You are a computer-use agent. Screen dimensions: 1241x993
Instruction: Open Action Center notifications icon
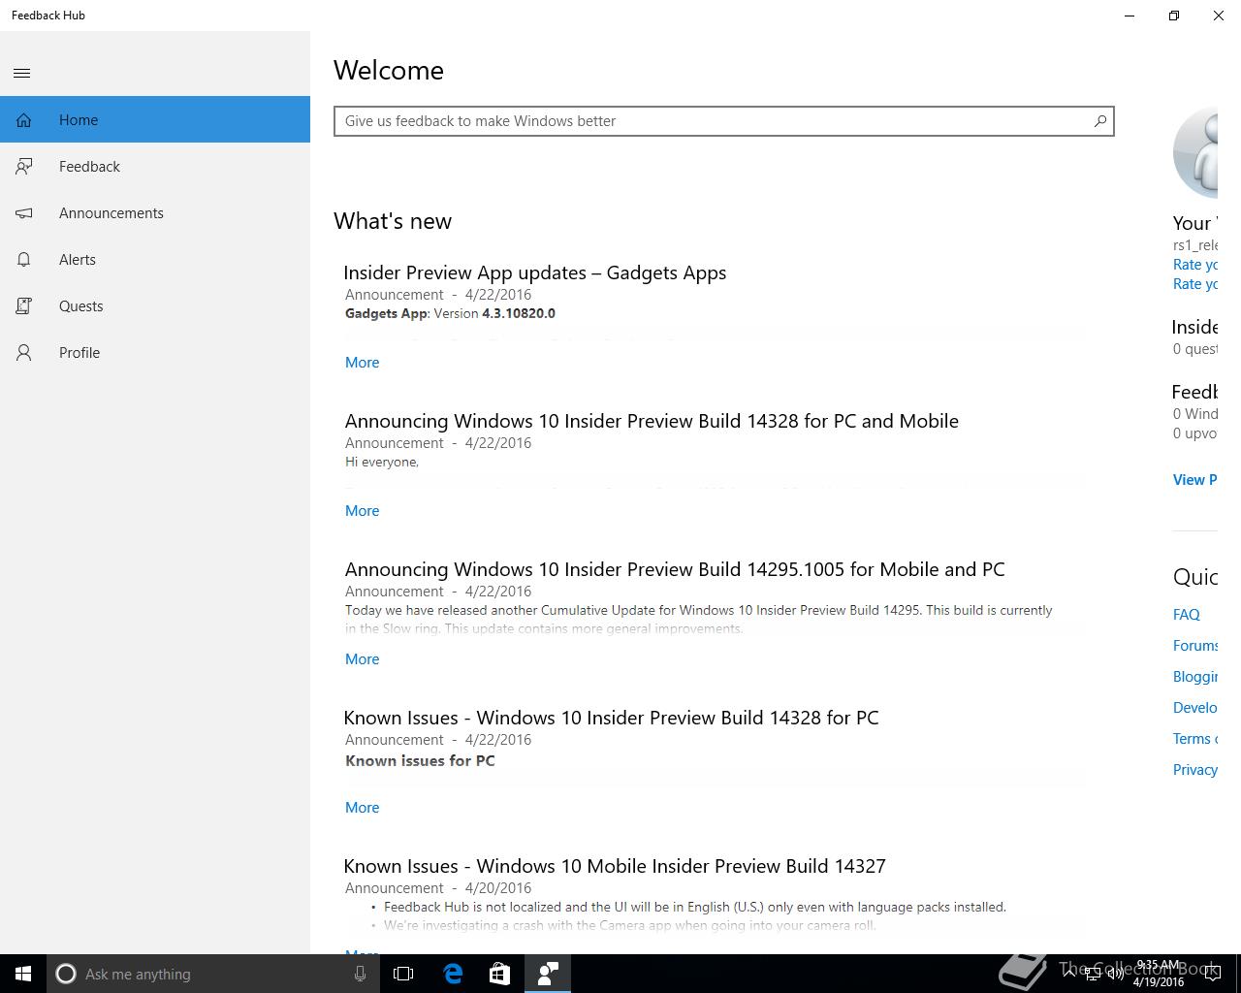(x=1212, y=974)
